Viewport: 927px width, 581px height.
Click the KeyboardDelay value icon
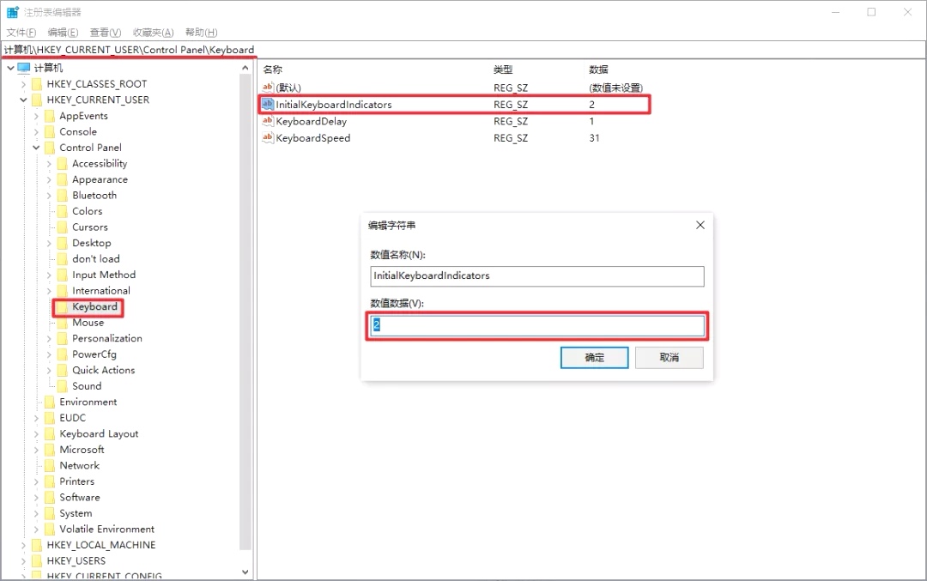268,121
